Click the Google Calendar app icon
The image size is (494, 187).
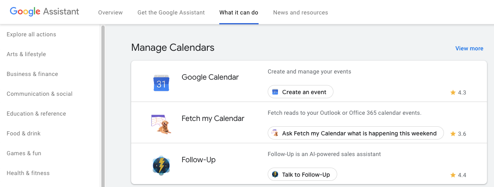coord(161,83)
